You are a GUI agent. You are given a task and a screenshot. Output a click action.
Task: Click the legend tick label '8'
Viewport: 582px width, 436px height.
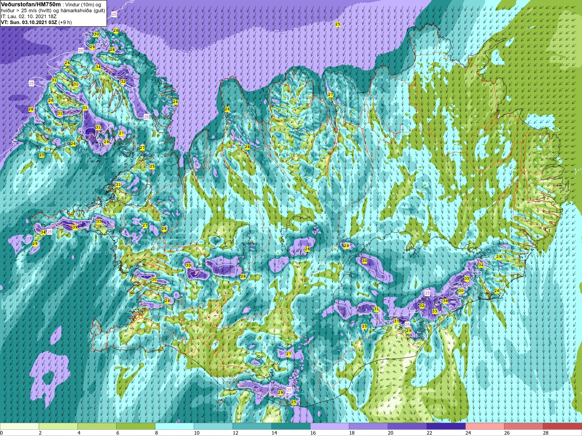[157, 433]
